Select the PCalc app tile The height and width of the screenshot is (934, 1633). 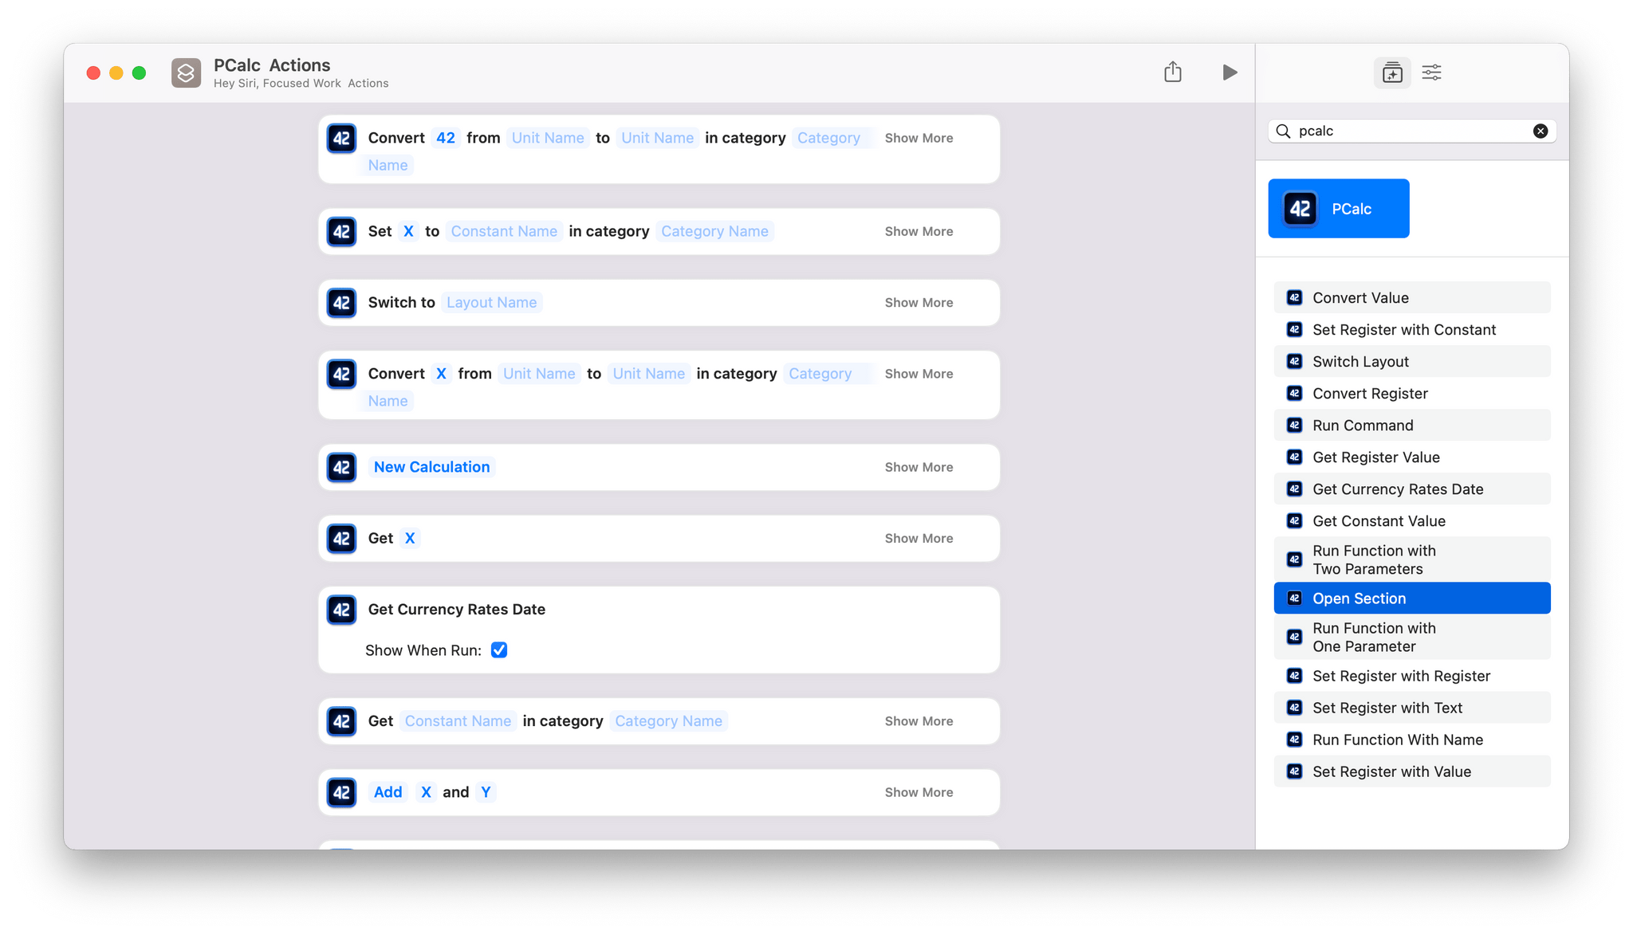pos(1339,209)
